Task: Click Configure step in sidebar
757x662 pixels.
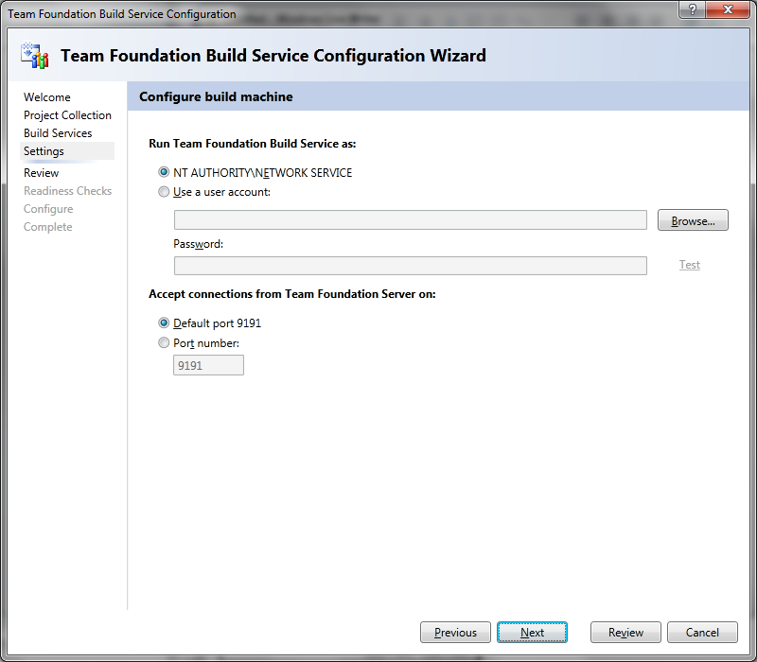Action: pyautogui.click(x=48, y=209)
